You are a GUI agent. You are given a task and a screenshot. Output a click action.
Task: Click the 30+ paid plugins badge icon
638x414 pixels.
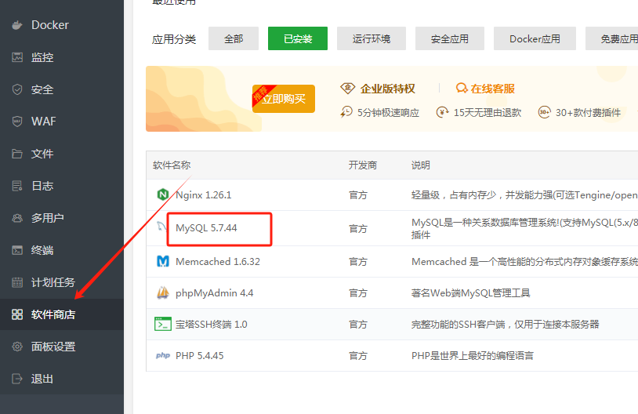coord(545,112)
